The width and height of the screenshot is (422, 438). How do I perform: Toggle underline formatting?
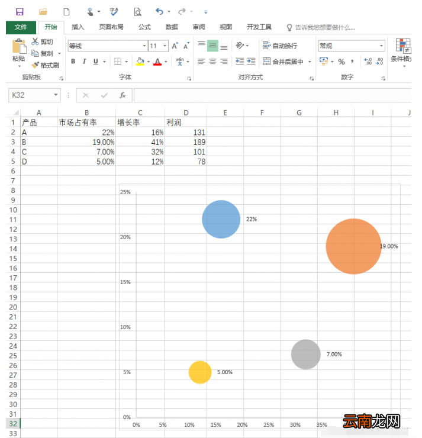96,62
